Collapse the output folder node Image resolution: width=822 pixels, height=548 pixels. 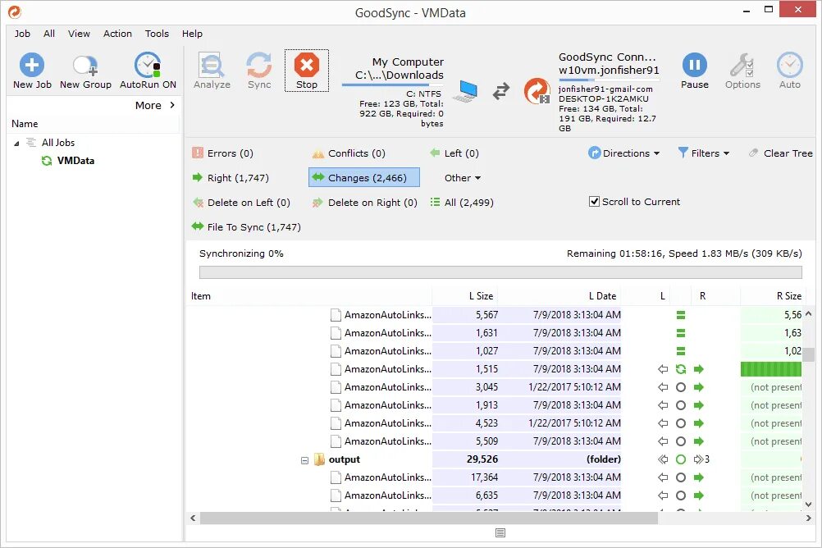304,460
